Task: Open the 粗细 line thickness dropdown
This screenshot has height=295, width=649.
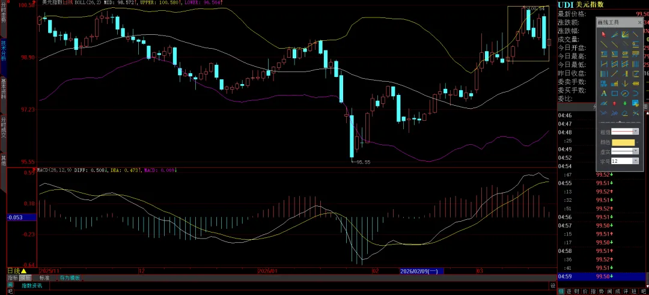Action: click(x=636, y=132)
